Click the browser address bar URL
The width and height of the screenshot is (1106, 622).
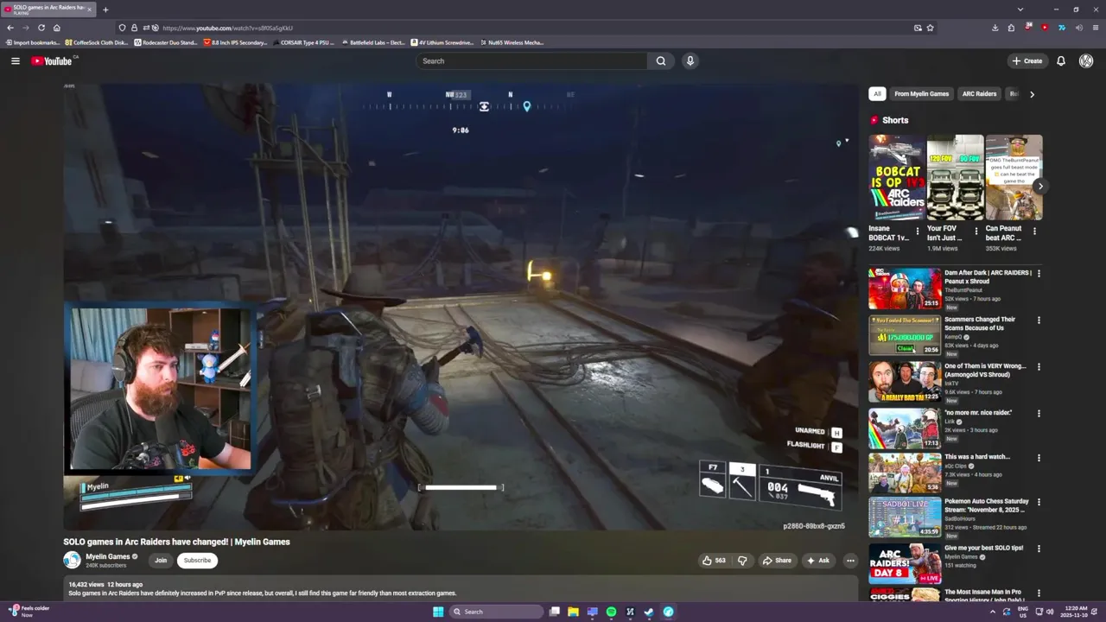point(227,28)
